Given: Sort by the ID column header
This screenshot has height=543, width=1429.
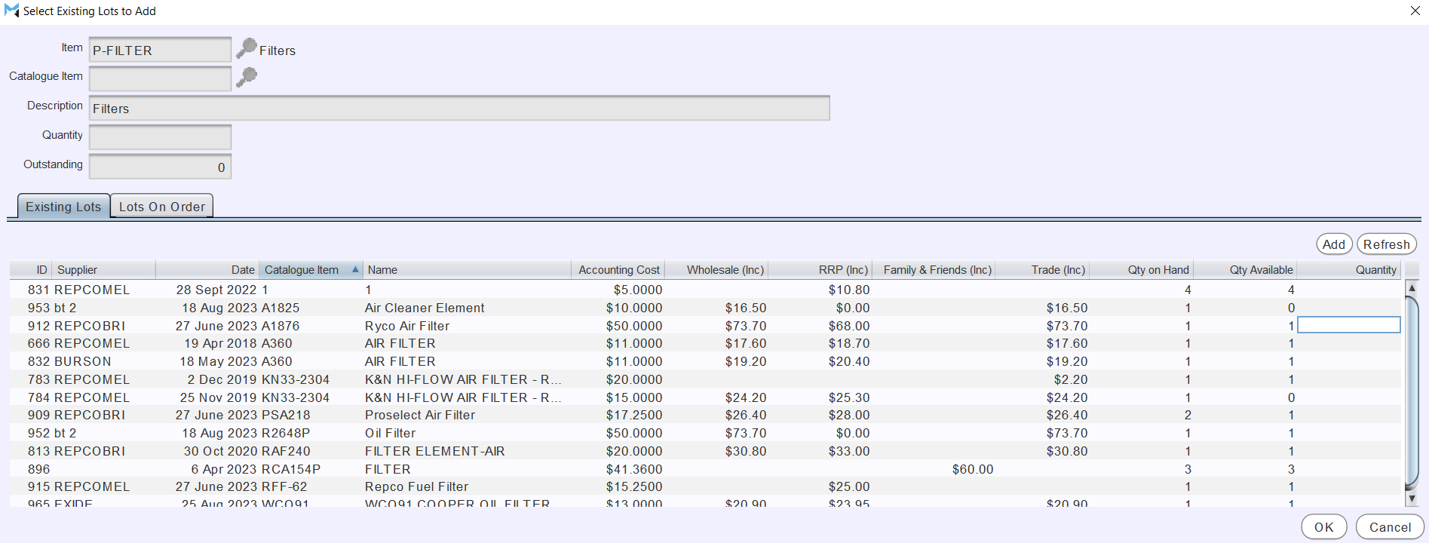Looking at the screenshot, I should pyautogui.click(x=31, y=269).
